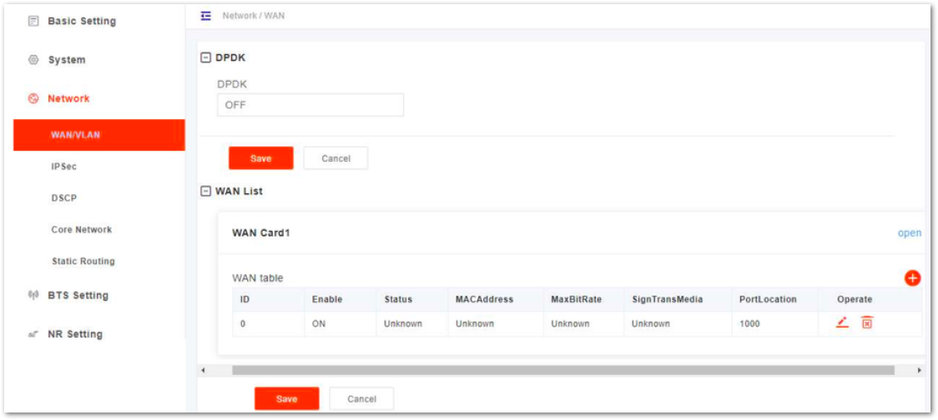Open BTS Setting menu

[78, 295]
